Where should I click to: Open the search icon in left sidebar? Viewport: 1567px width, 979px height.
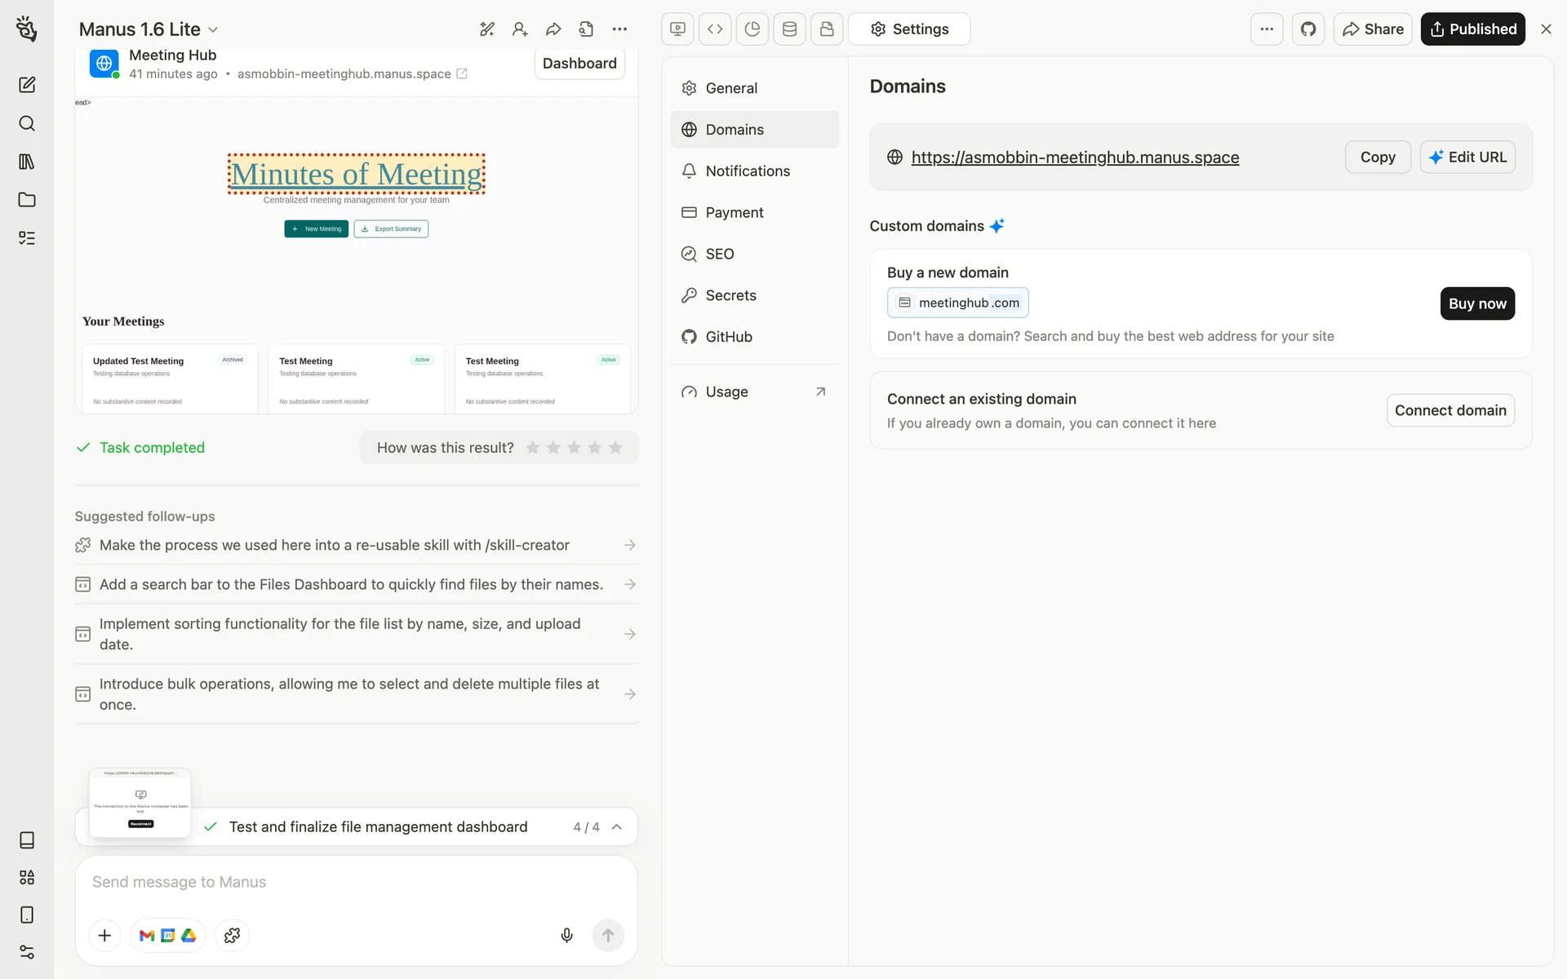pyautogui.click(x=27, y=123)
